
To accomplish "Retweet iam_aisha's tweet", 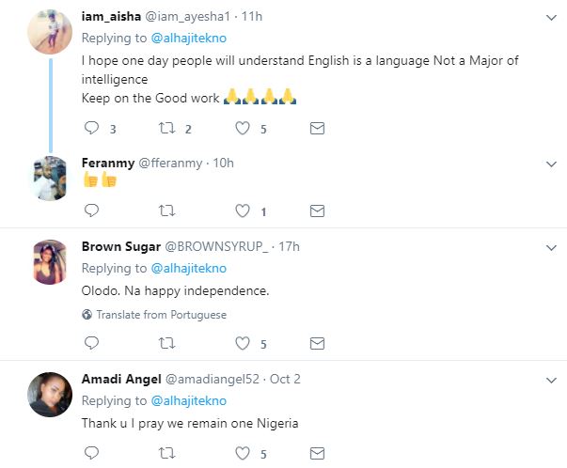I will pyautogui.click(x=165, y=129).
